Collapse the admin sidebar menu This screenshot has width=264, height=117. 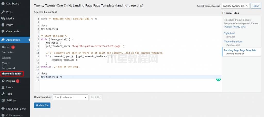(15, 115)
